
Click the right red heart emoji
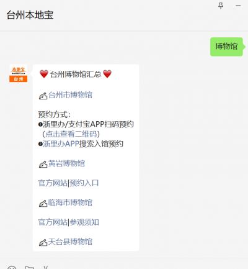pyautogui.click(x=107, y=74)
